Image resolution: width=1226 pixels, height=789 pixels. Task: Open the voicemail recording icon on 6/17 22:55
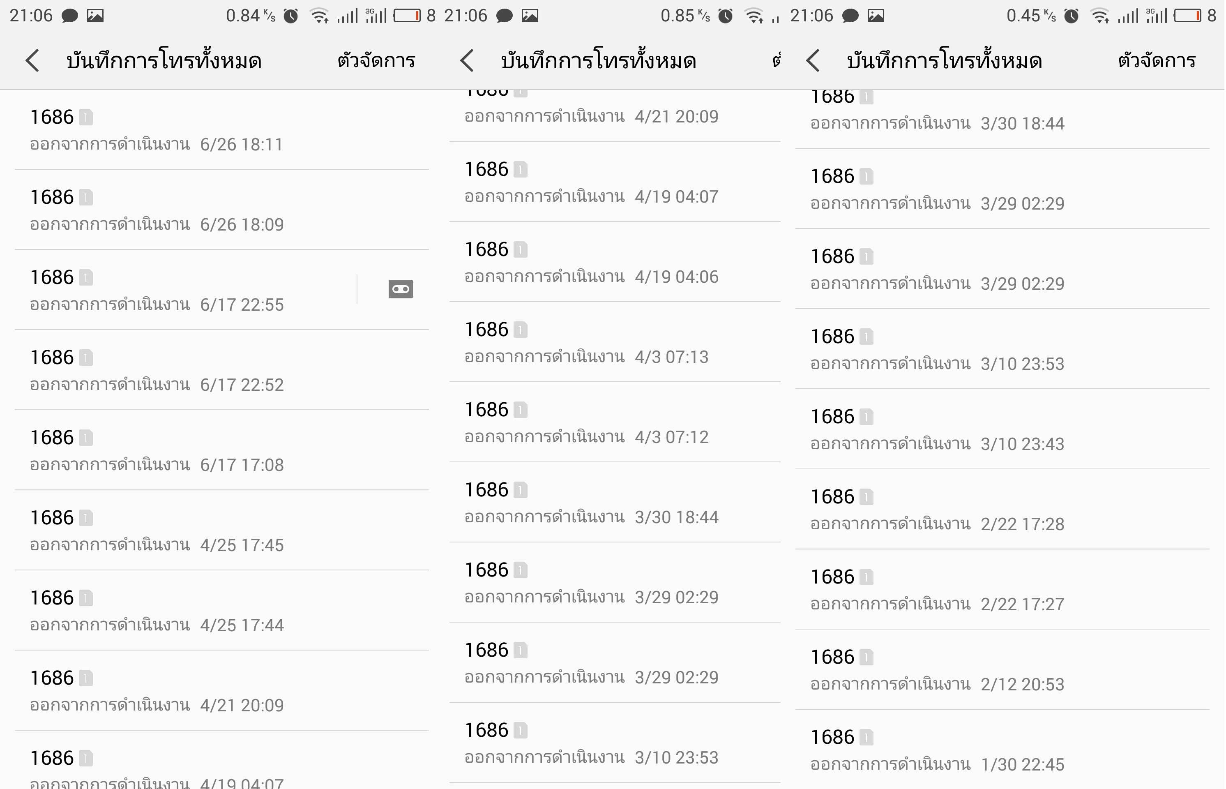pos(401,289)
